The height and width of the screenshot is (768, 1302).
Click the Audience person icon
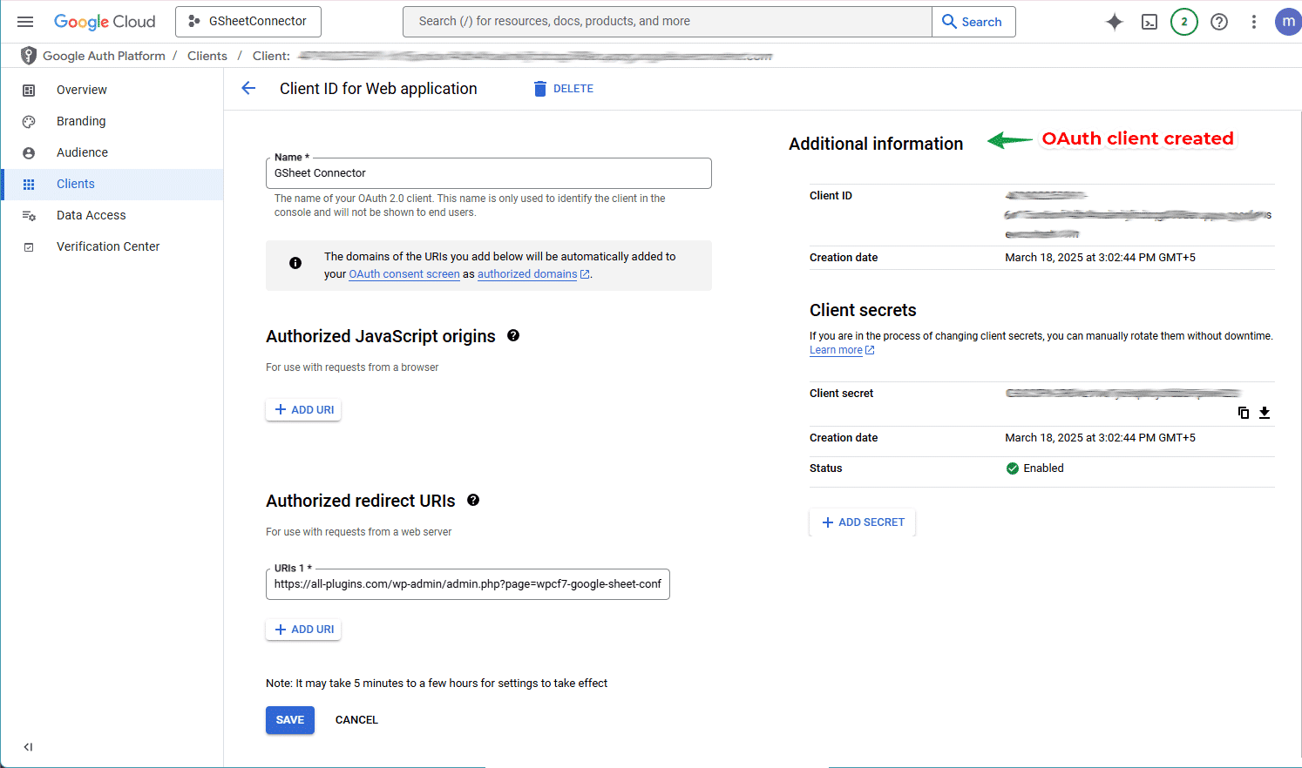tap(29, 153)
